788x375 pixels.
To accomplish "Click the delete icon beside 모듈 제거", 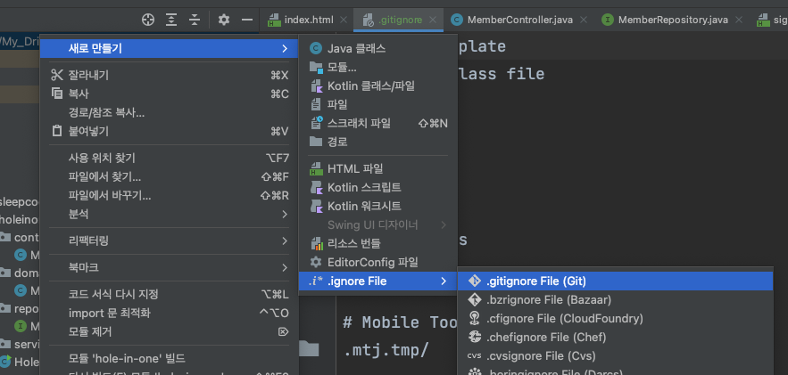I will (x=284, y=332).
